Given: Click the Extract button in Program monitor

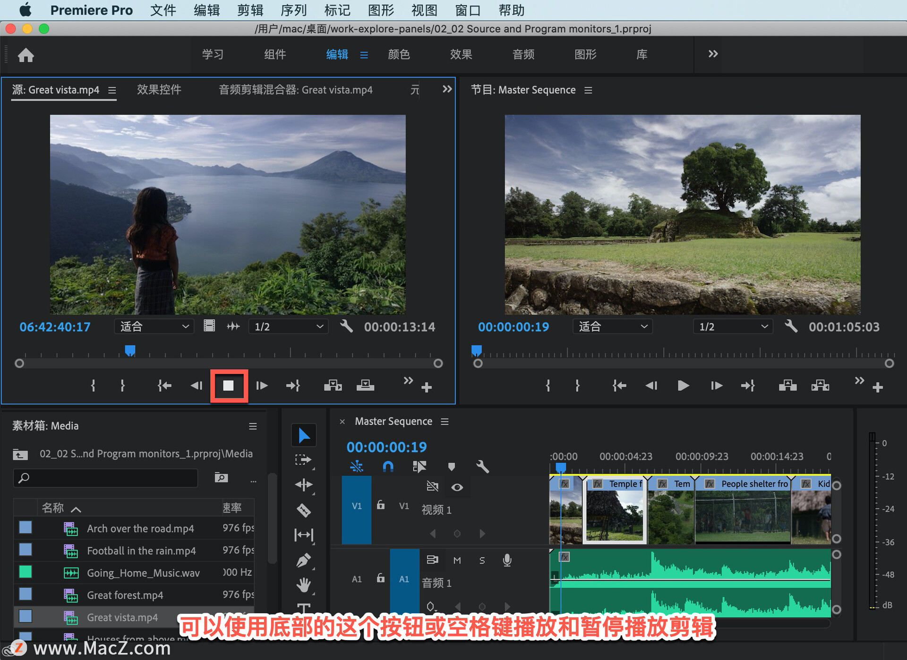Looking at the screenshot, I should (821, 386).
